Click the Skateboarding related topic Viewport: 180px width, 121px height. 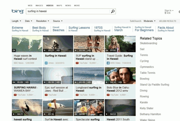click(148, 43)
